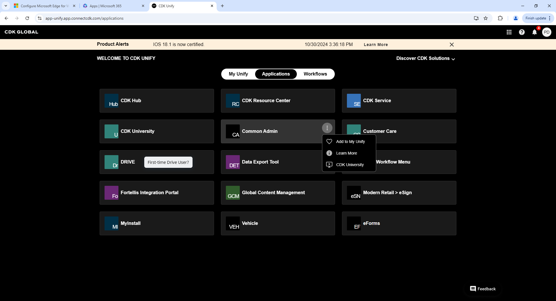
Task: Click the CA Common Admin icon
Action: (x=233, y=131)
